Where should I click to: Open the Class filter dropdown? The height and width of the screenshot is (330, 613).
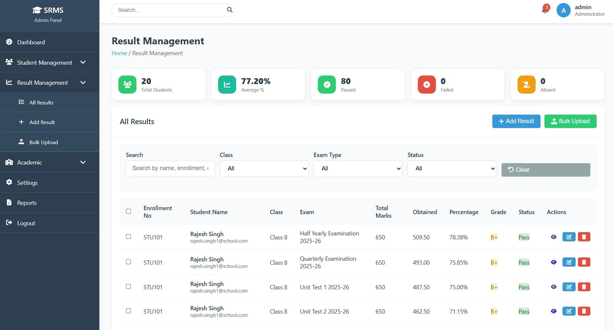point(264,168)
